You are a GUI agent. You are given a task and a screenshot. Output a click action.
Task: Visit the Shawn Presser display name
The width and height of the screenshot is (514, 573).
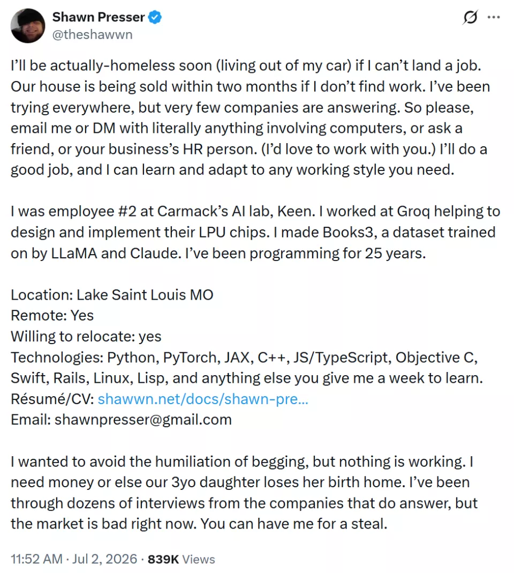point(99,17)
